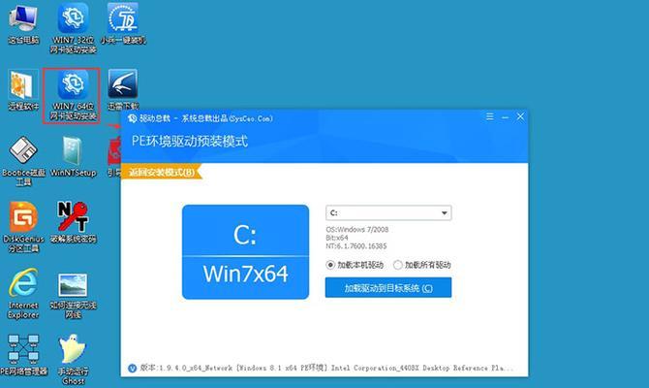This screenshot has width=649, height=388.
Task: Open the 小兵一键装机 desktop icon
Action: 123,23
